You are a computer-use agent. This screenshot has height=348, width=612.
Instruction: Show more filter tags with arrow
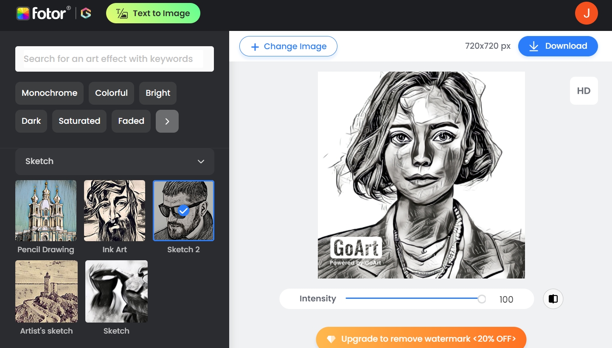(167, 121)
